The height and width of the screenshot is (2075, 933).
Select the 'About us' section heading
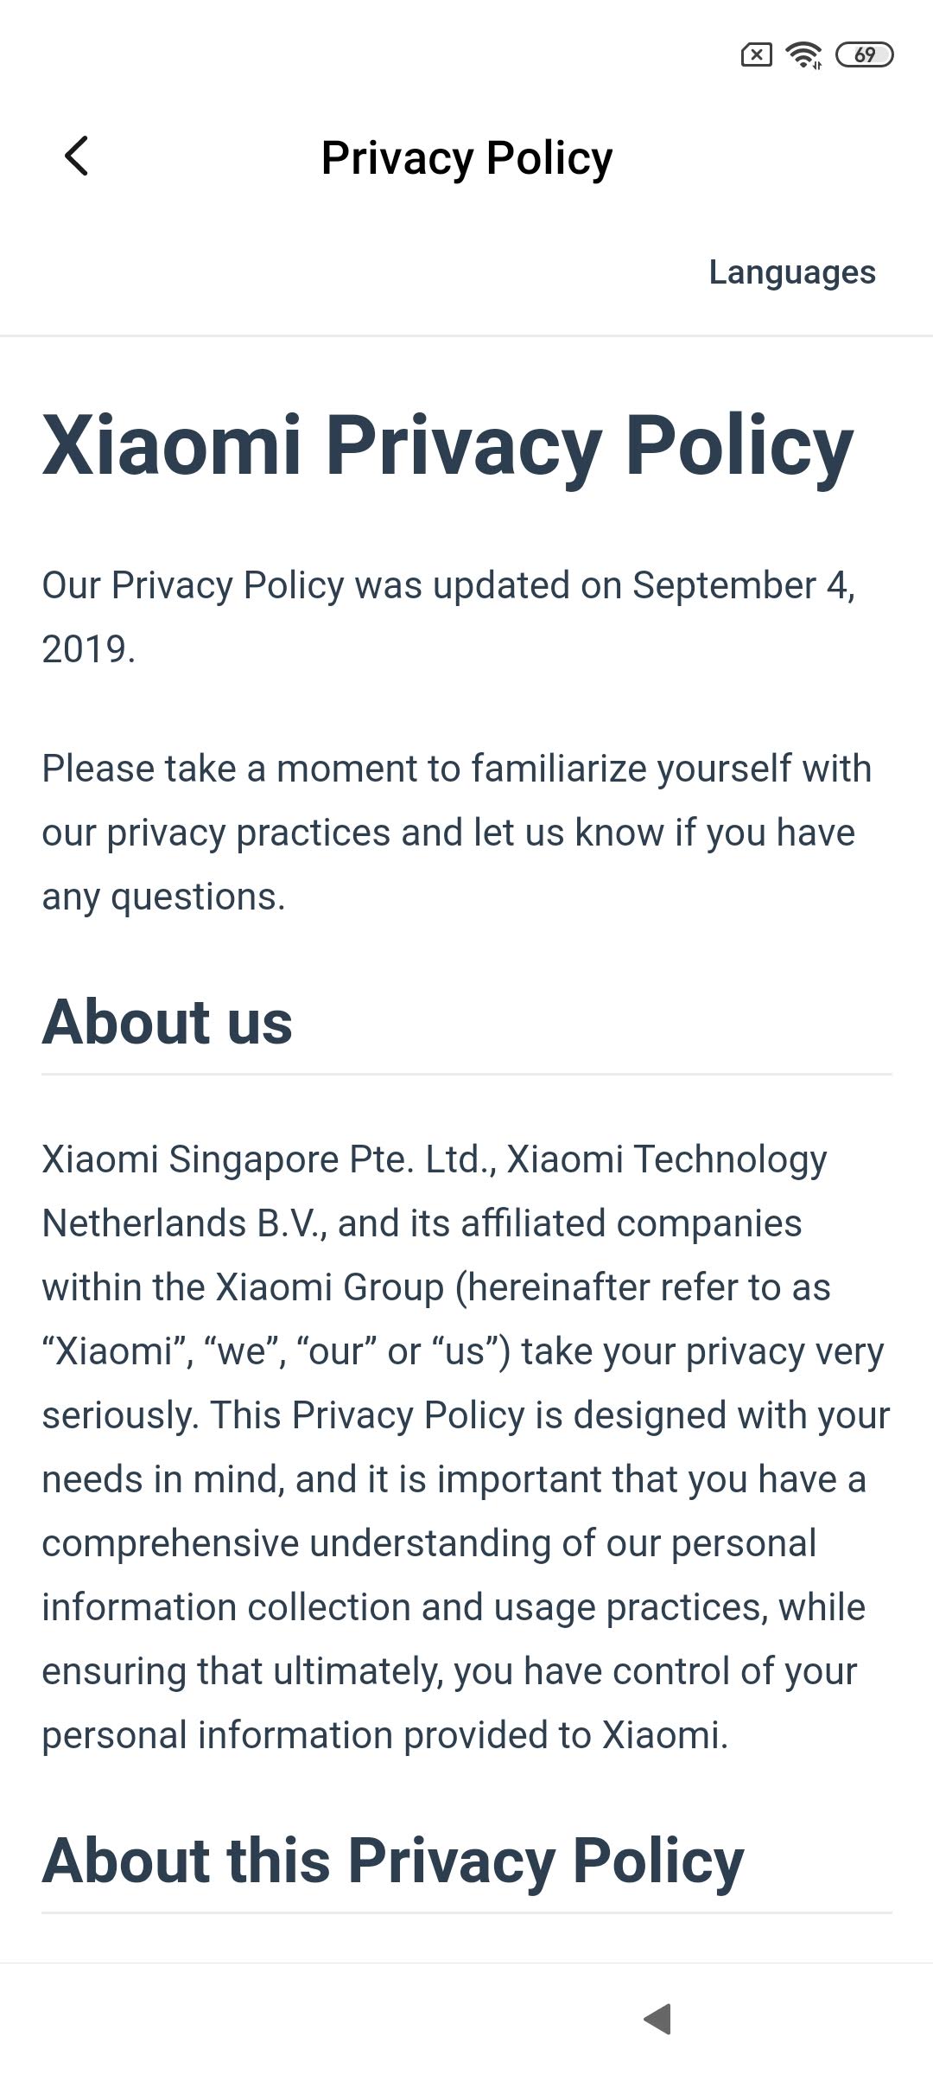tap(167, 1022)
